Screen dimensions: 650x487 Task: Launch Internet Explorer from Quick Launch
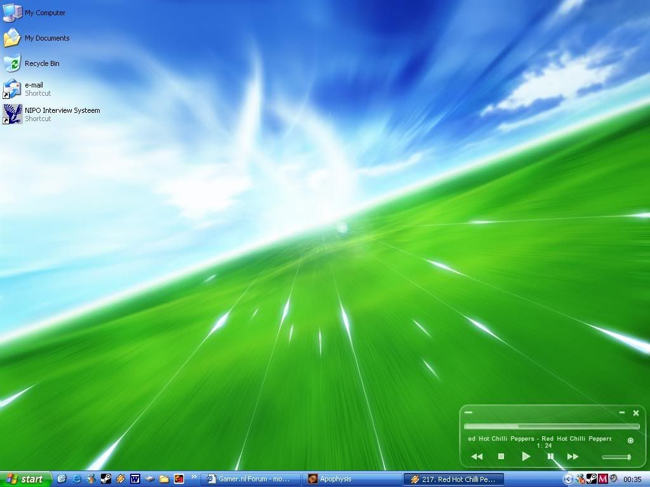coord(77,479)
